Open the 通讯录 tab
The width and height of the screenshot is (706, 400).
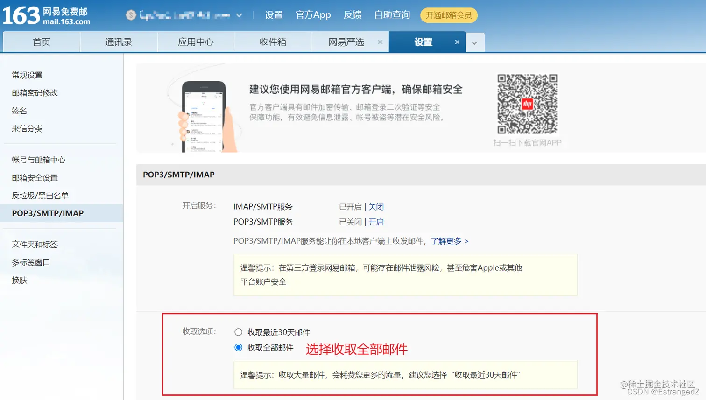[119, 42]
